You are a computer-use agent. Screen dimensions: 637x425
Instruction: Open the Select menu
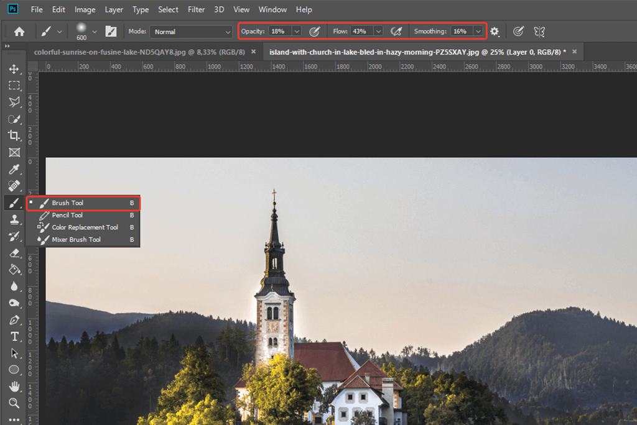tap(168, 9)
